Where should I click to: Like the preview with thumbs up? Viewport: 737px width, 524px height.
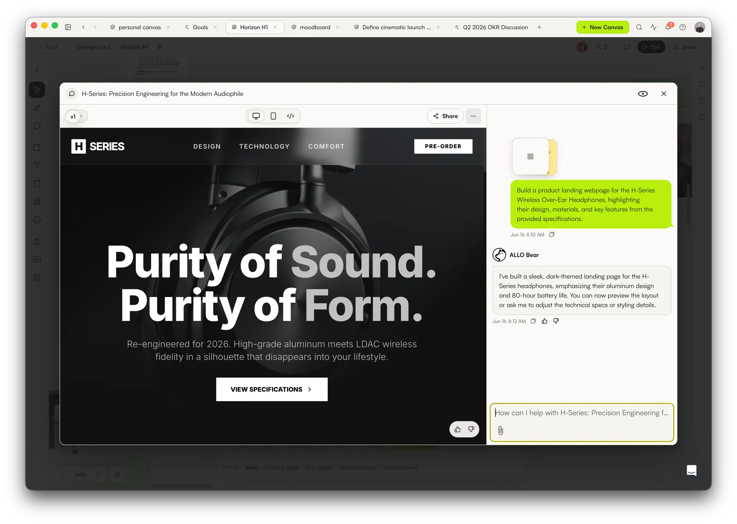[458, 429]
